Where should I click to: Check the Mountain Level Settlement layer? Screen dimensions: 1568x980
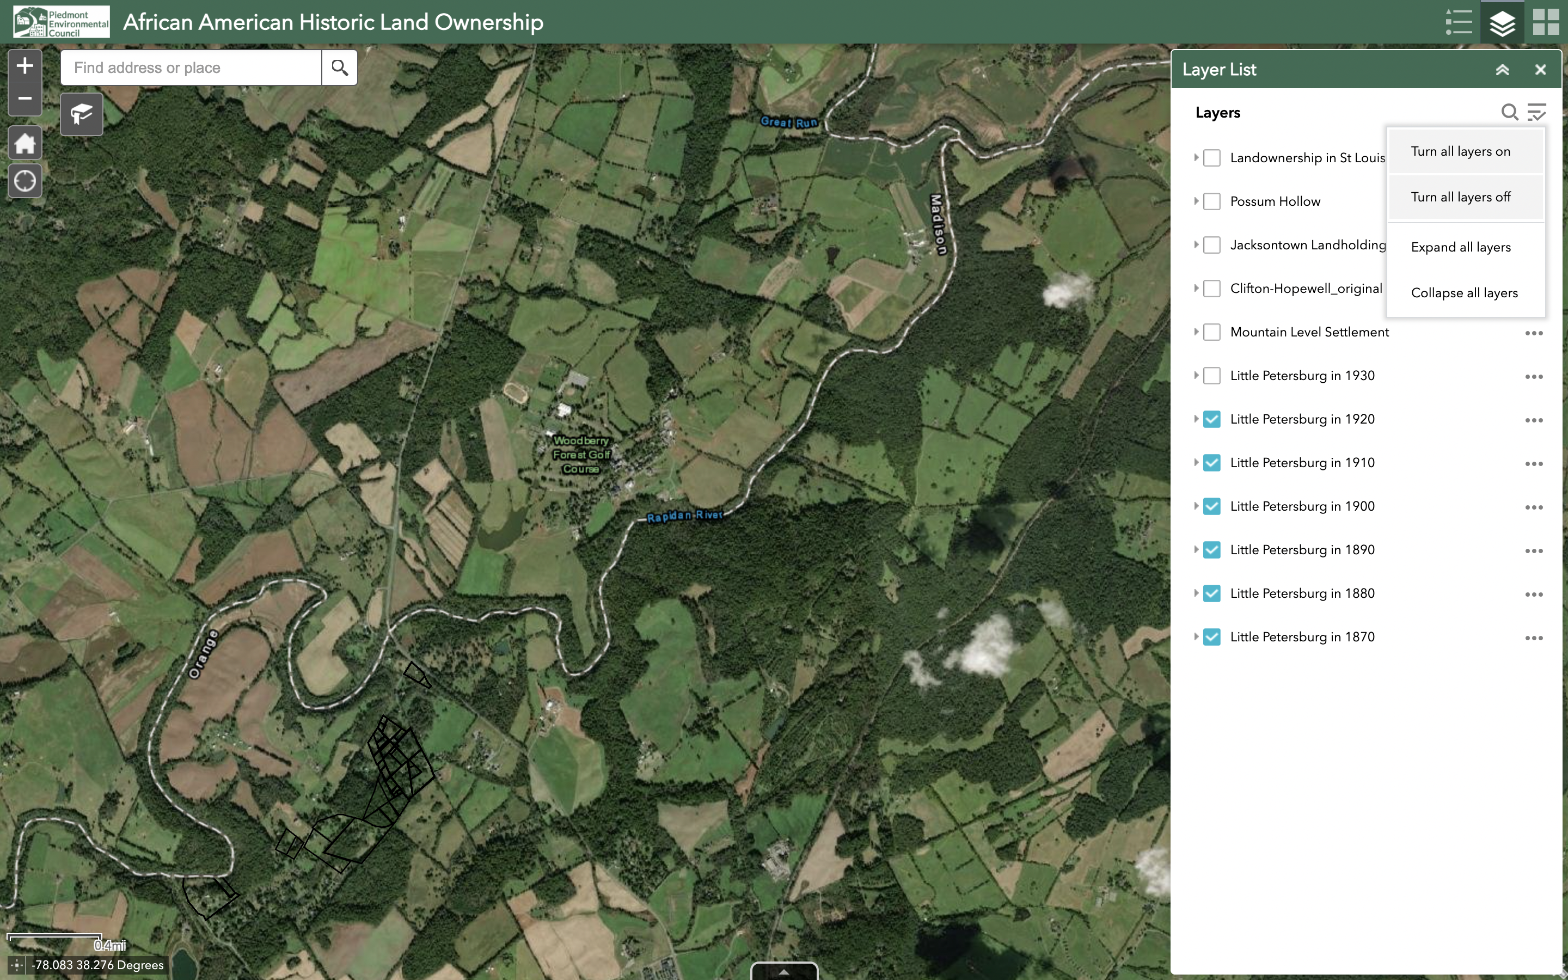[x=1211, y=333]
